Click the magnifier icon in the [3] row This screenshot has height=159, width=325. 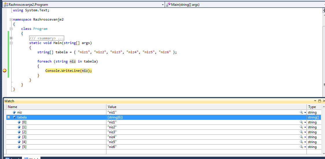(301, 137)
